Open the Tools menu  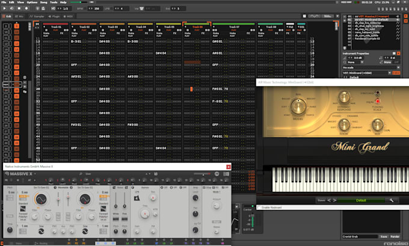tap(54, 2)
